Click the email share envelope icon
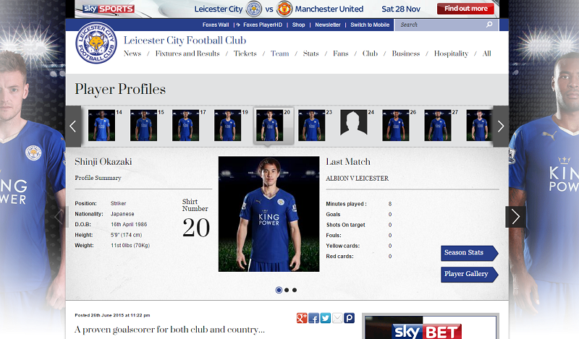Screen dimensions: 579x339 [x=337, y=318]
